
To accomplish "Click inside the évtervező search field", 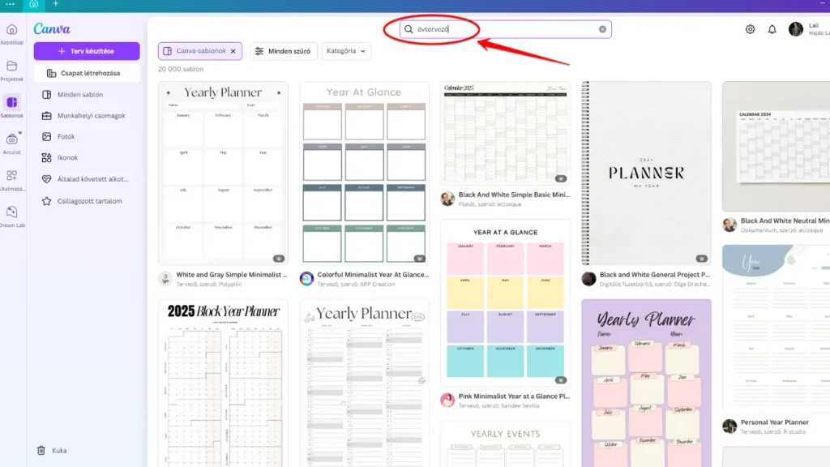I will point(506,29).
